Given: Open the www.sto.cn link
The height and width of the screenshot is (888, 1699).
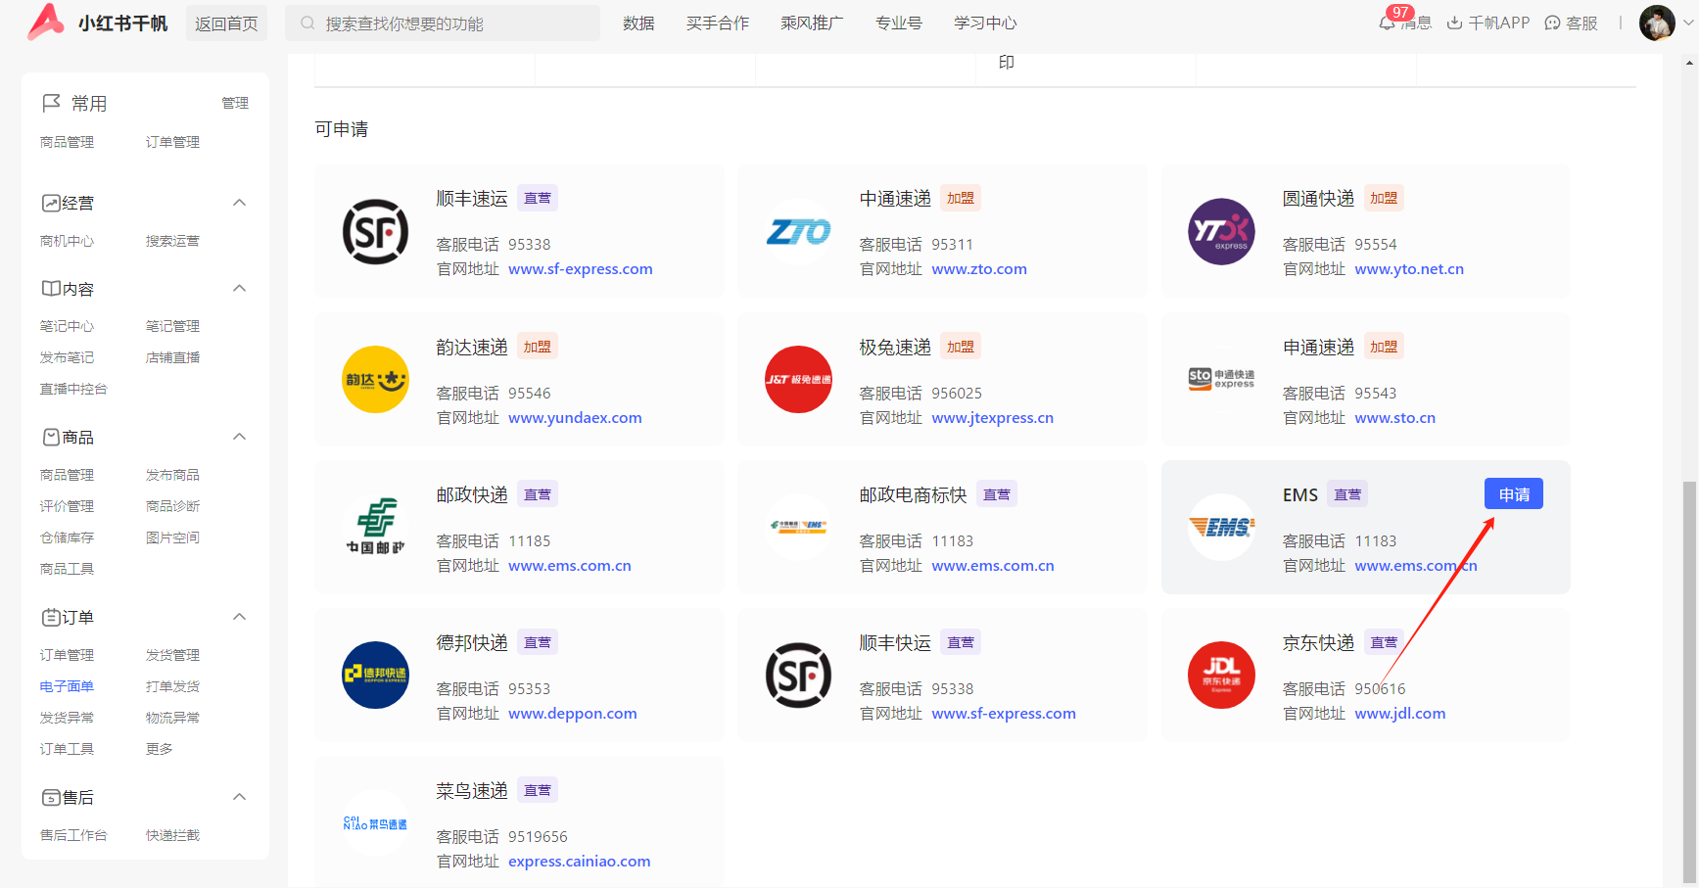Looking at the screenshot, I should pos(1395,418).
